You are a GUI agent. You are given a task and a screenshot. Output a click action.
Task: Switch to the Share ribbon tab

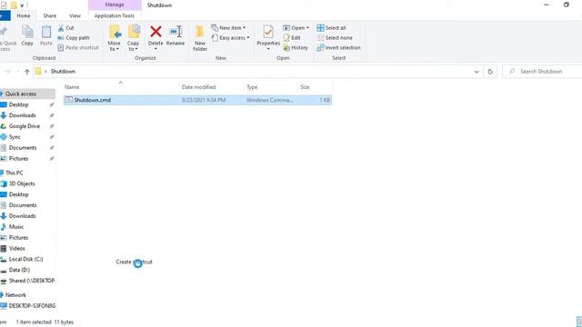click(49, 15)
